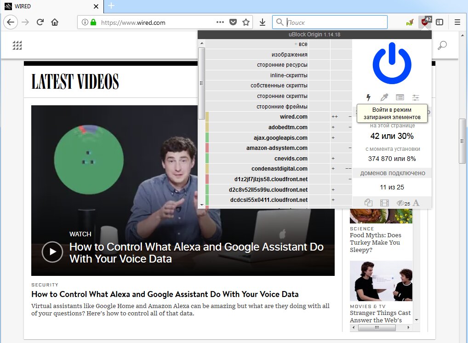
Task: Bookmark this page with the star
Action: pyautogui.click(x=246, y=22)
